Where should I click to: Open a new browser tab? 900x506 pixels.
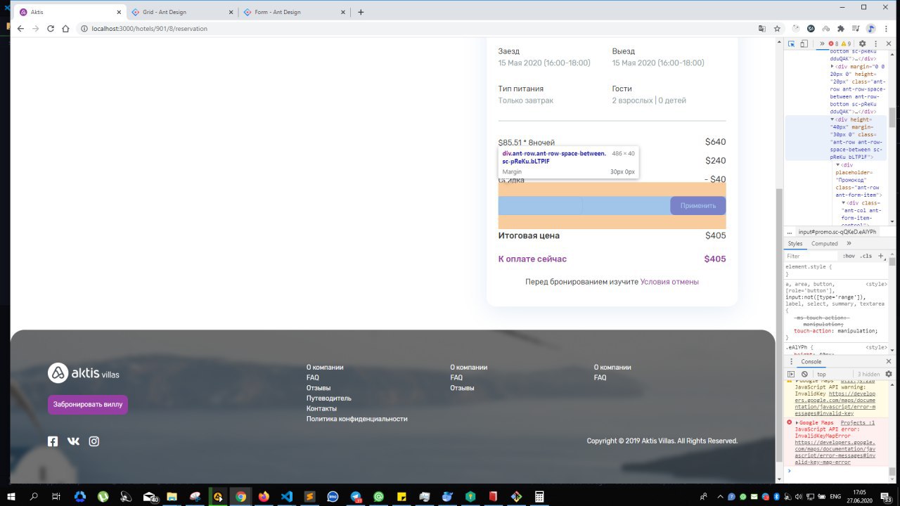coord(361,12)
